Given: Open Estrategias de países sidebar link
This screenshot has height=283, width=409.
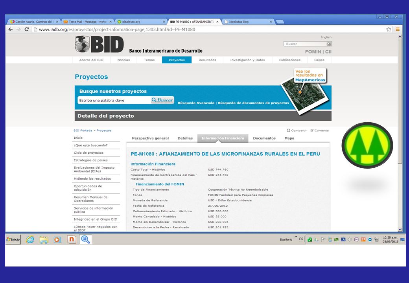Looking at the screenshot, I should [x=90, y=160].
